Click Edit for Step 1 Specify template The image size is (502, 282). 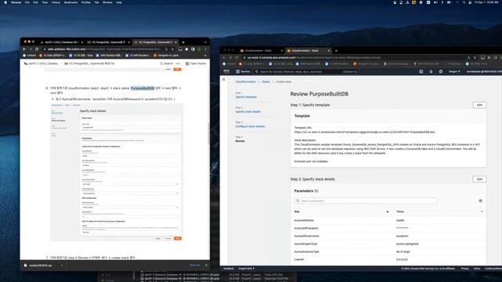pos(479,105)
